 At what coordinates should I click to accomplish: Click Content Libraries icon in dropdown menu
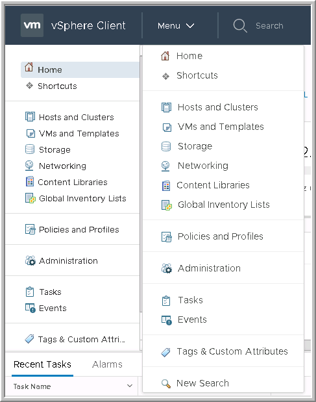[x=166, y=186]
